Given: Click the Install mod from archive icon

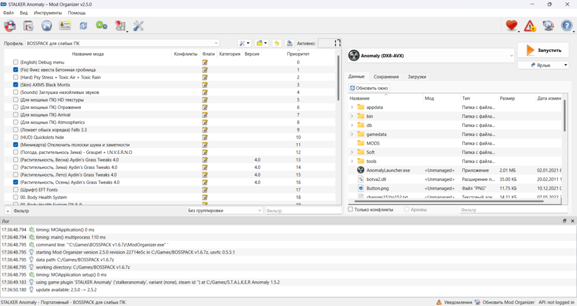Looking at the screenshot, I should click(28, 26).
